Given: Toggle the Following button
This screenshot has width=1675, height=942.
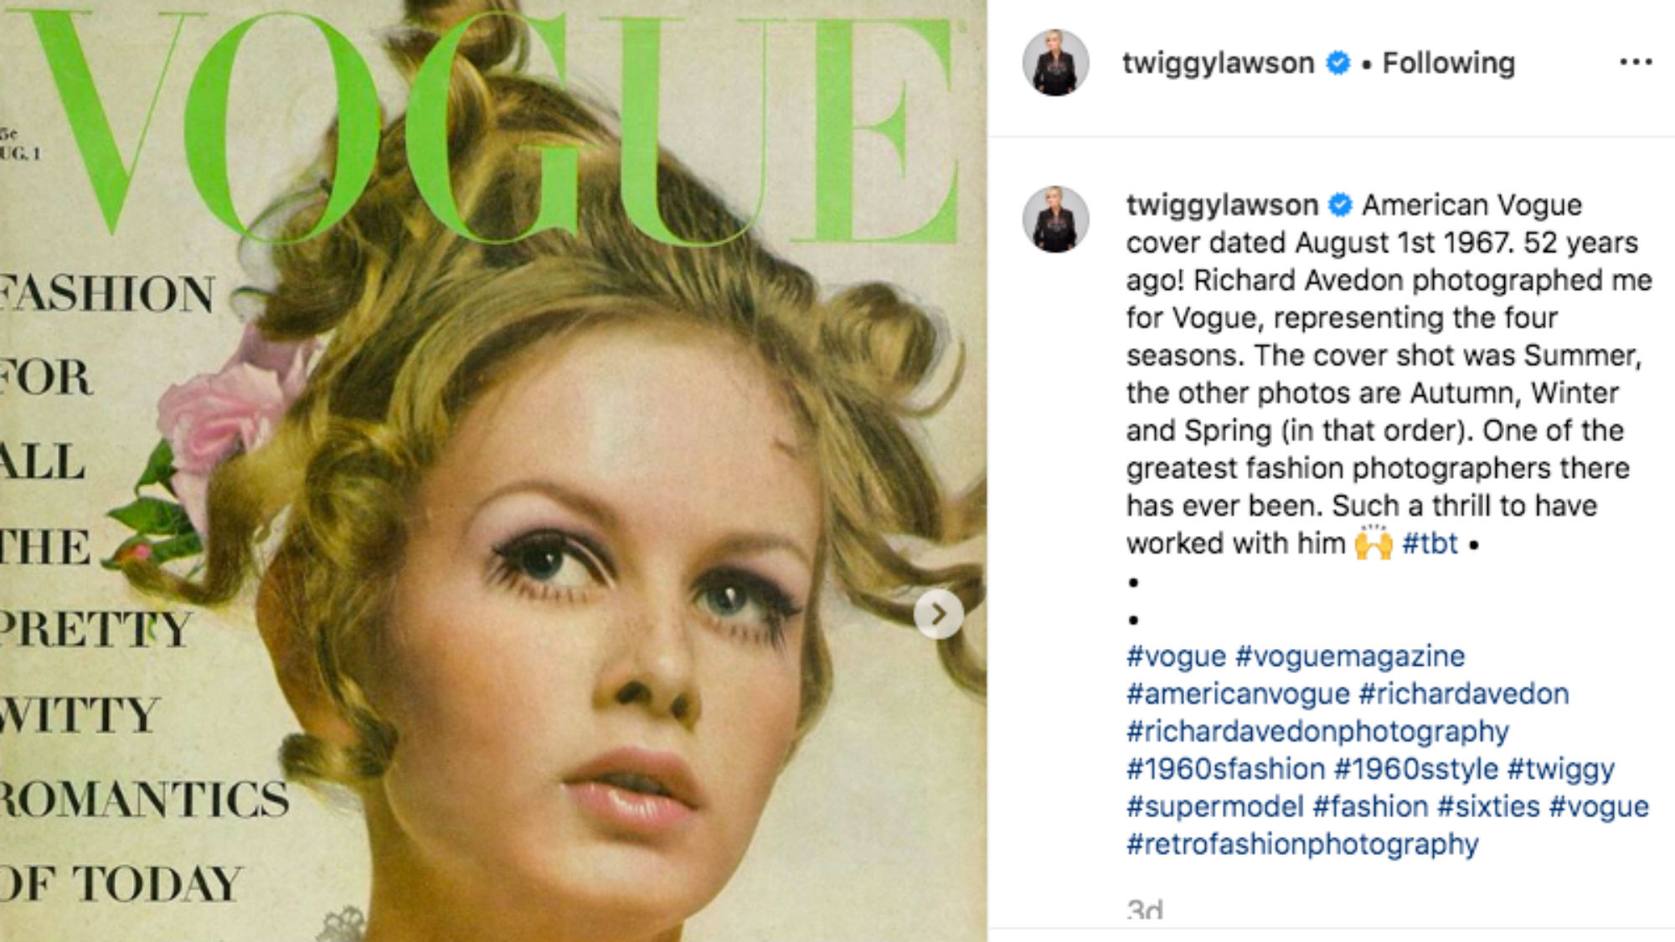Looking at the screenshot, I should coord(1449,63).
